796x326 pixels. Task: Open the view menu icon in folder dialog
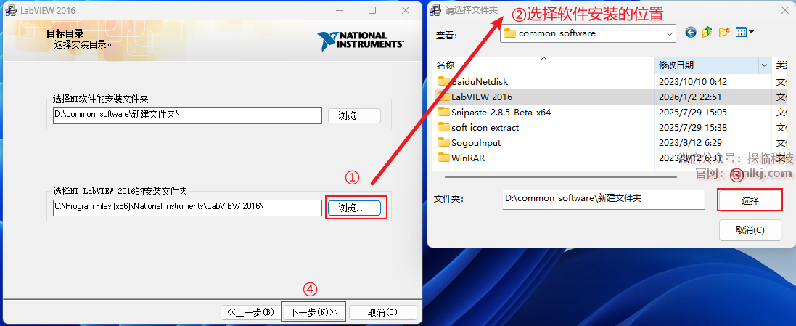tap(744, 33)
